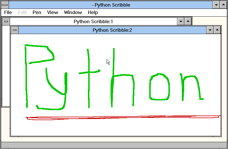The width and height of the screenshot is (228, 149).
Task: Open the Pen menu
Action: (x=37, y=12)
